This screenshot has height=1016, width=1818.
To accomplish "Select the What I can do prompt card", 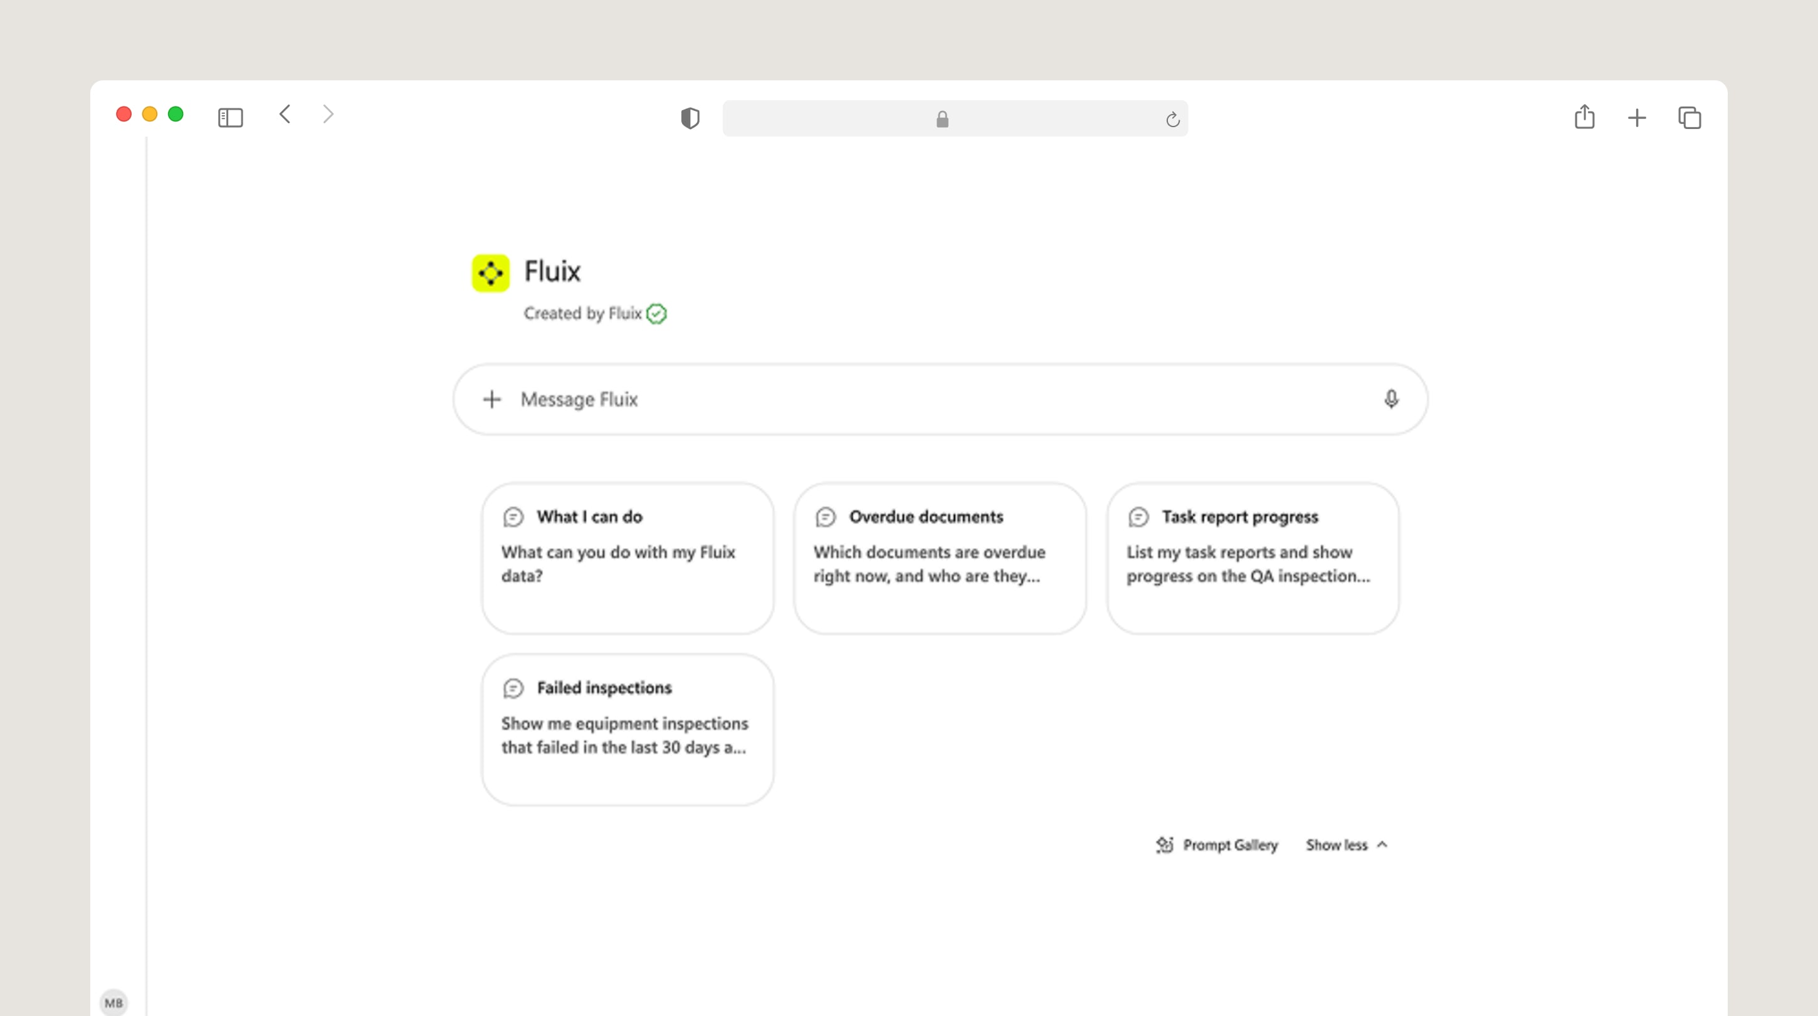I will [x=628, y=558].
